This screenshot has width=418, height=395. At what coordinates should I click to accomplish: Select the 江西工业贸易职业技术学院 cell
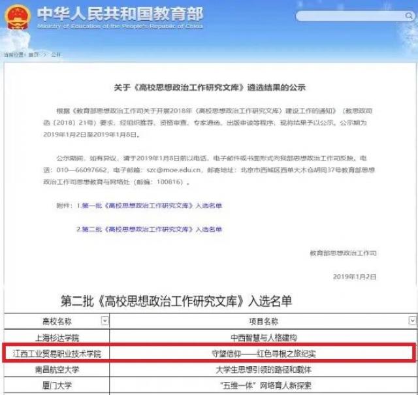tap(56, 353)
